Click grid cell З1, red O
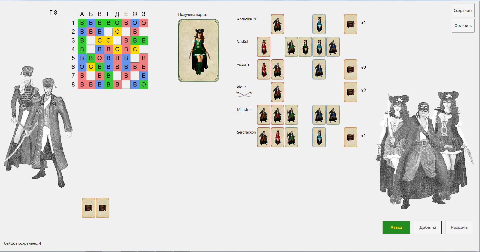 pos(144,23)
